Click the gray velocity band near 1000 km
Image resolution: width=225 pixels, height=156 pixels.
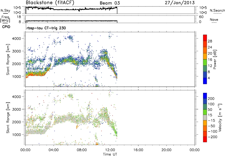pos(36,132)
